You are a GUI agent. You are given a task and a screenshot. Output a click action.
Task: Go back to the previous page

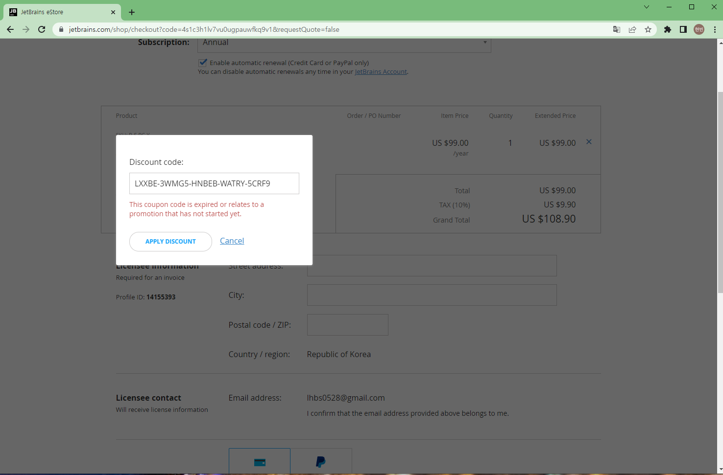(10, 29)
